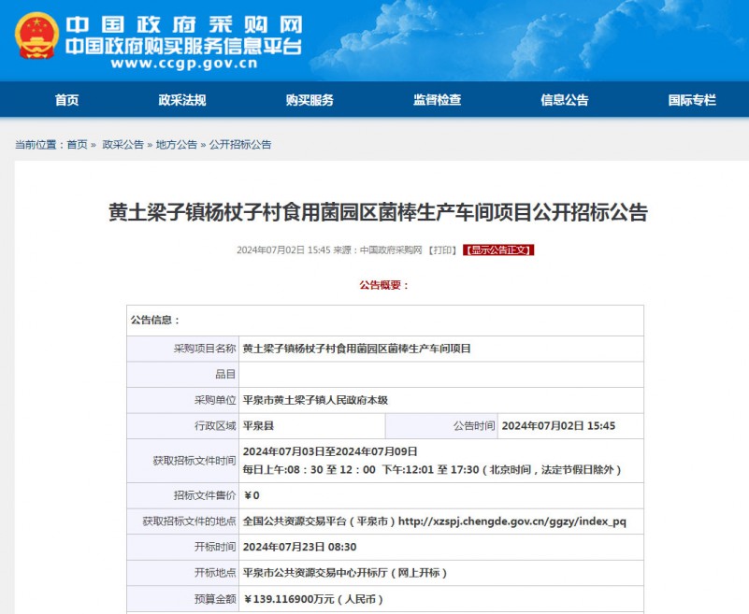Screen dimensions: 749x614
Task: Open the 购买服务 navigation item
Action: (x=310, y=100)
